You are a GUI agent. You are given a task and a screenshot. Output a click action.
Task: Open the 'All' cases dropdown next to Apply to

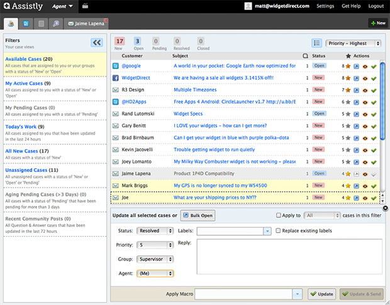click(322, 215)
